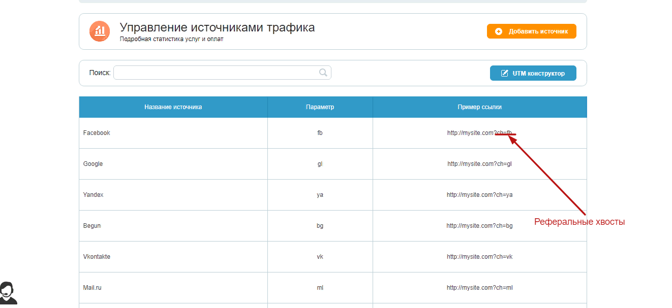Screen dimensions: 672x308
Task: Click the Параметр column header
Action: pos(320,107)
